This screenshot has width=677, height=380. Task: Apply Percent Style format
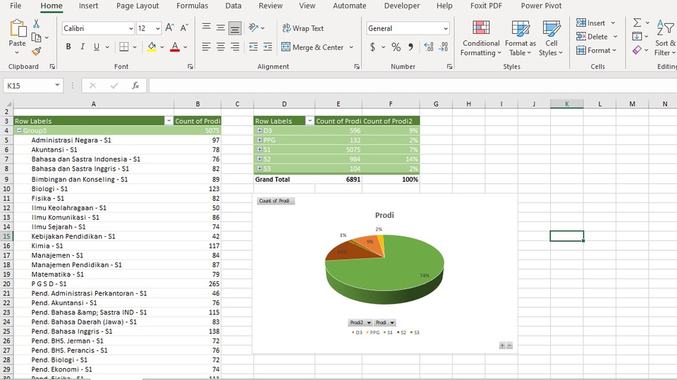click(x=396, y=47)
